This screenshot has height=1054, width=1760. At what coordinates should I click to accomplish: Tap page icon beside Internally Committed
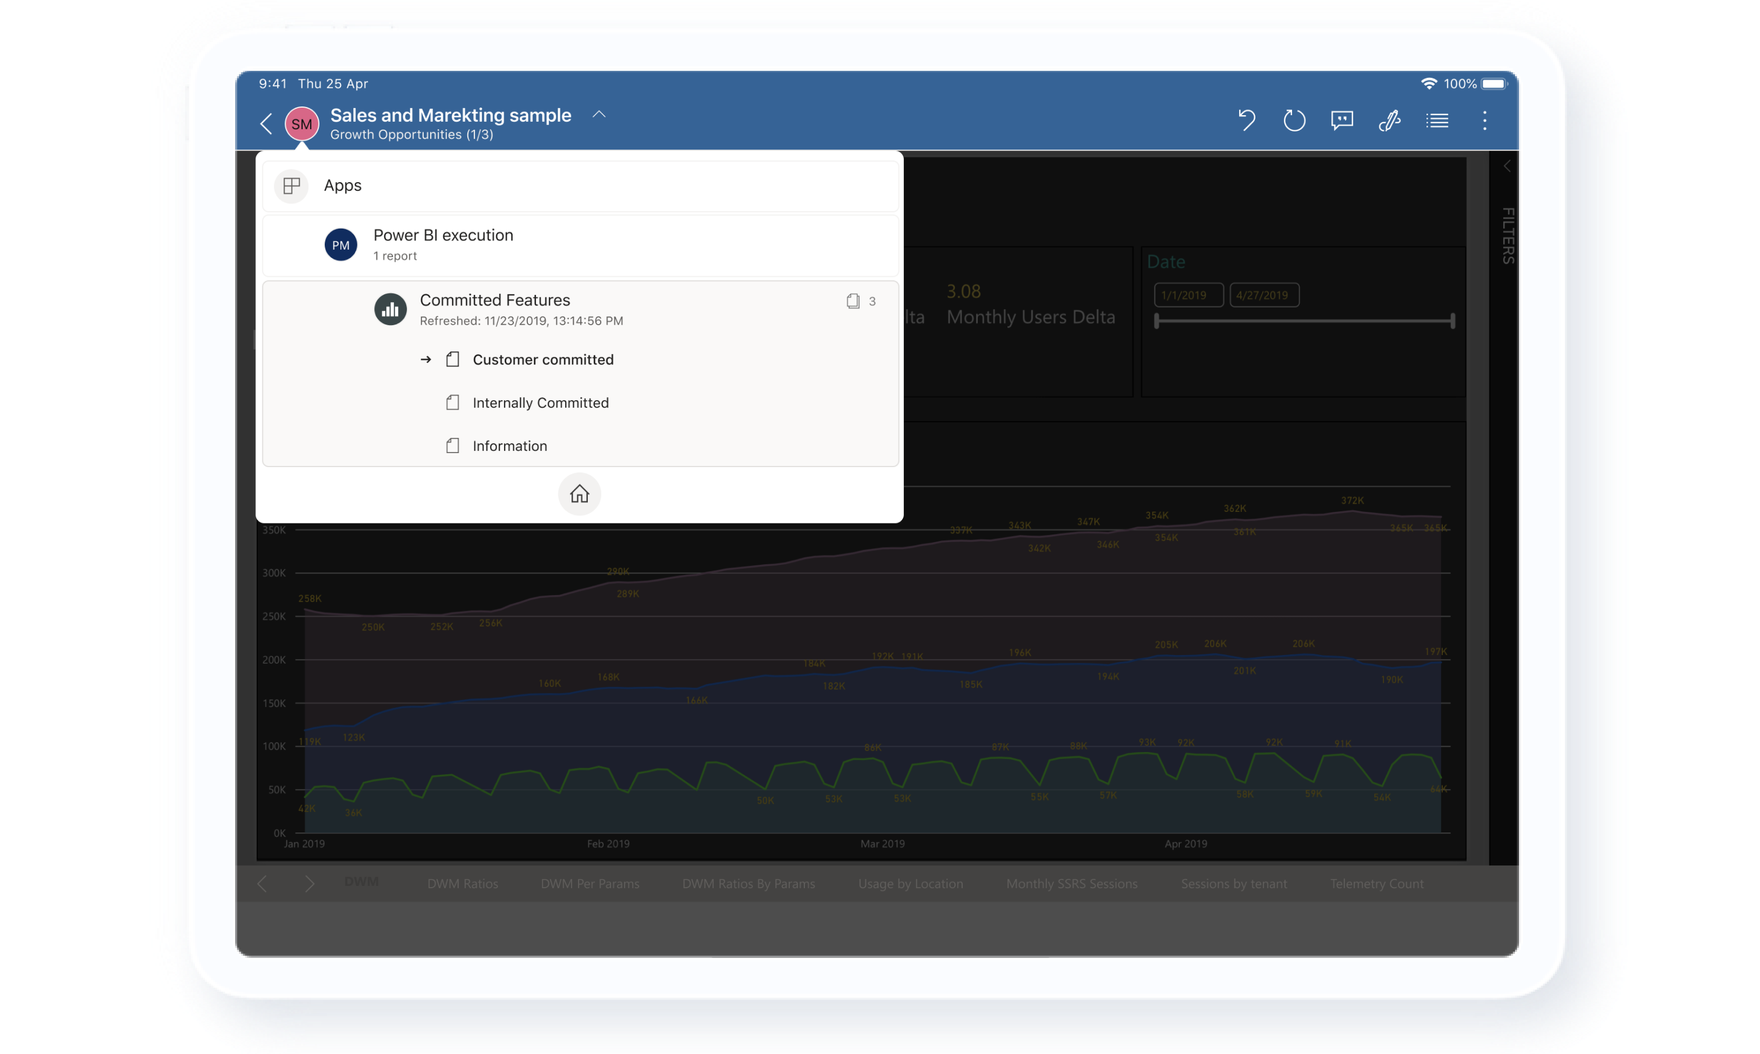453,403
